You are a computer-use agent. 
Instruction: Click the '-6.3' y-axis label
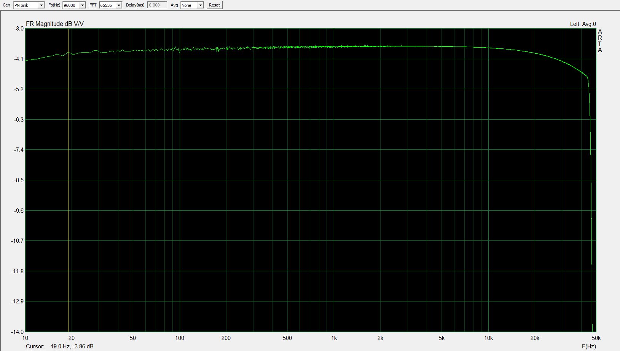click(19, 120)
